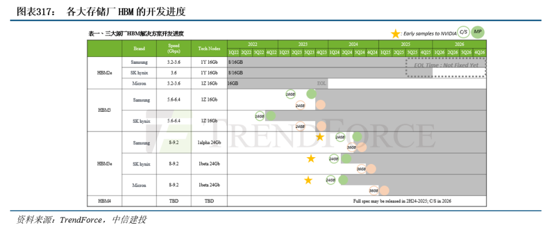Click 36GB C/S circle in HBM3e SK hynix row
The image size is (552, 230).
(x=361, y=169)
